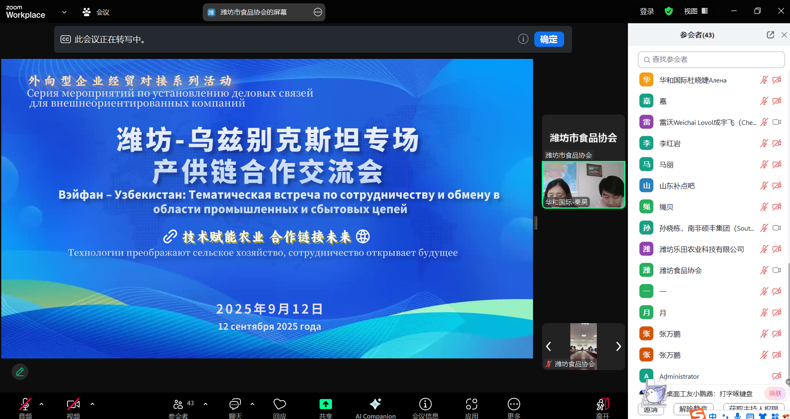Open the 视图 view menu

click(695, 11)
